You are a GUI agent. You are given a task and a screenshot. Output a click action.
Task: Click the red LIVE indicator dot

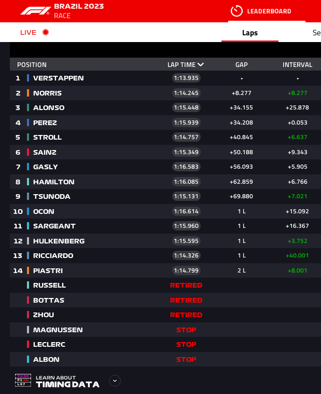[x=46, y=32]
